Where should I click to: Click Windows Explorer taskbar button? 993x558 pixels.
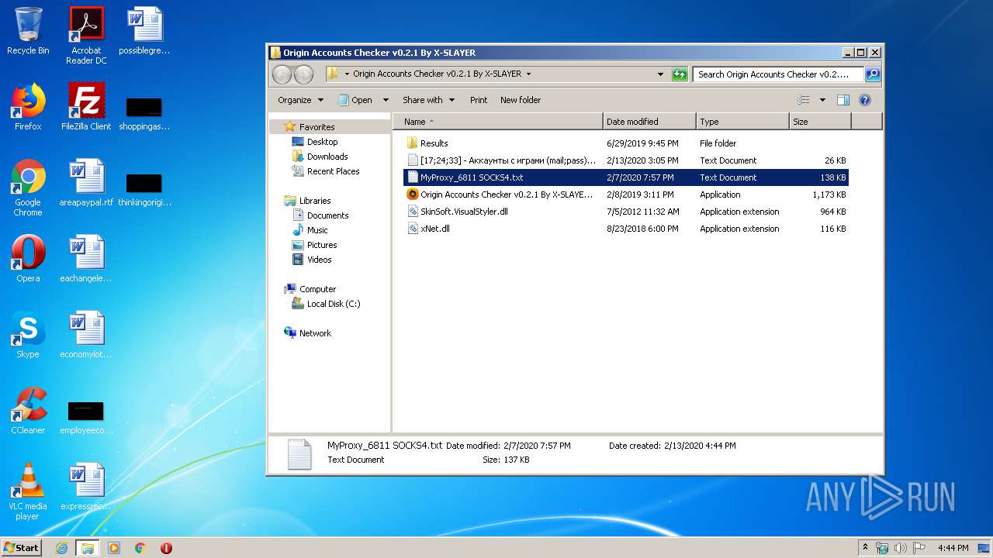(87, 548)
